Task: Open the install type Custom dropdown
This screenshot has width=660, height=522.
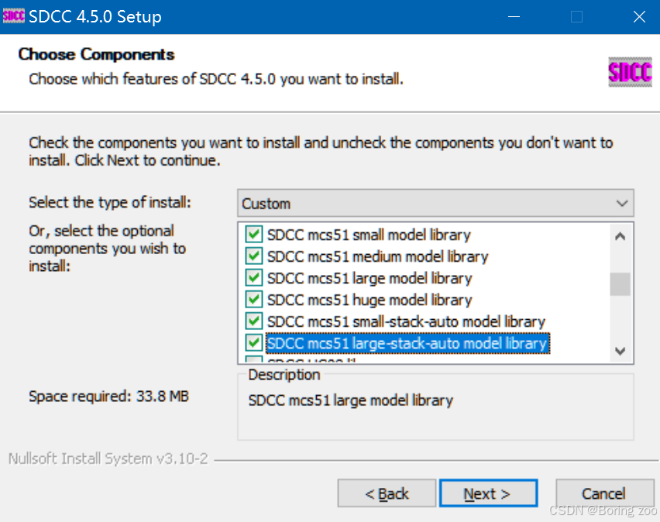Action: click(x=435, y=204)
